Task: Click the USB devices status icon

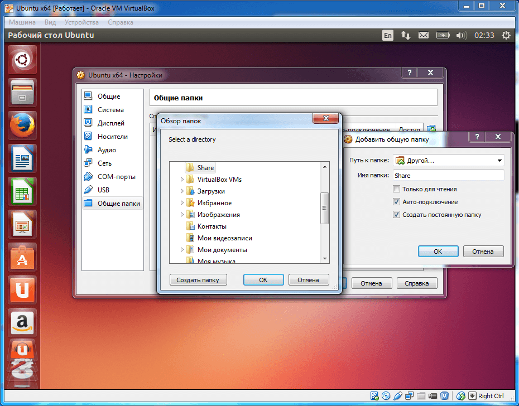Action: click(398, 396)
